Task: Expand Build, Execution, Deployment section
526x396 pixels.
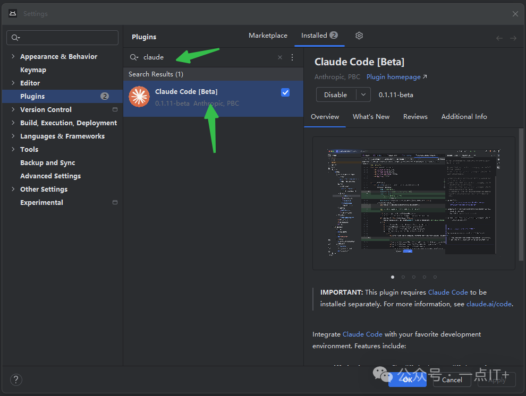Action: point(13,123)
